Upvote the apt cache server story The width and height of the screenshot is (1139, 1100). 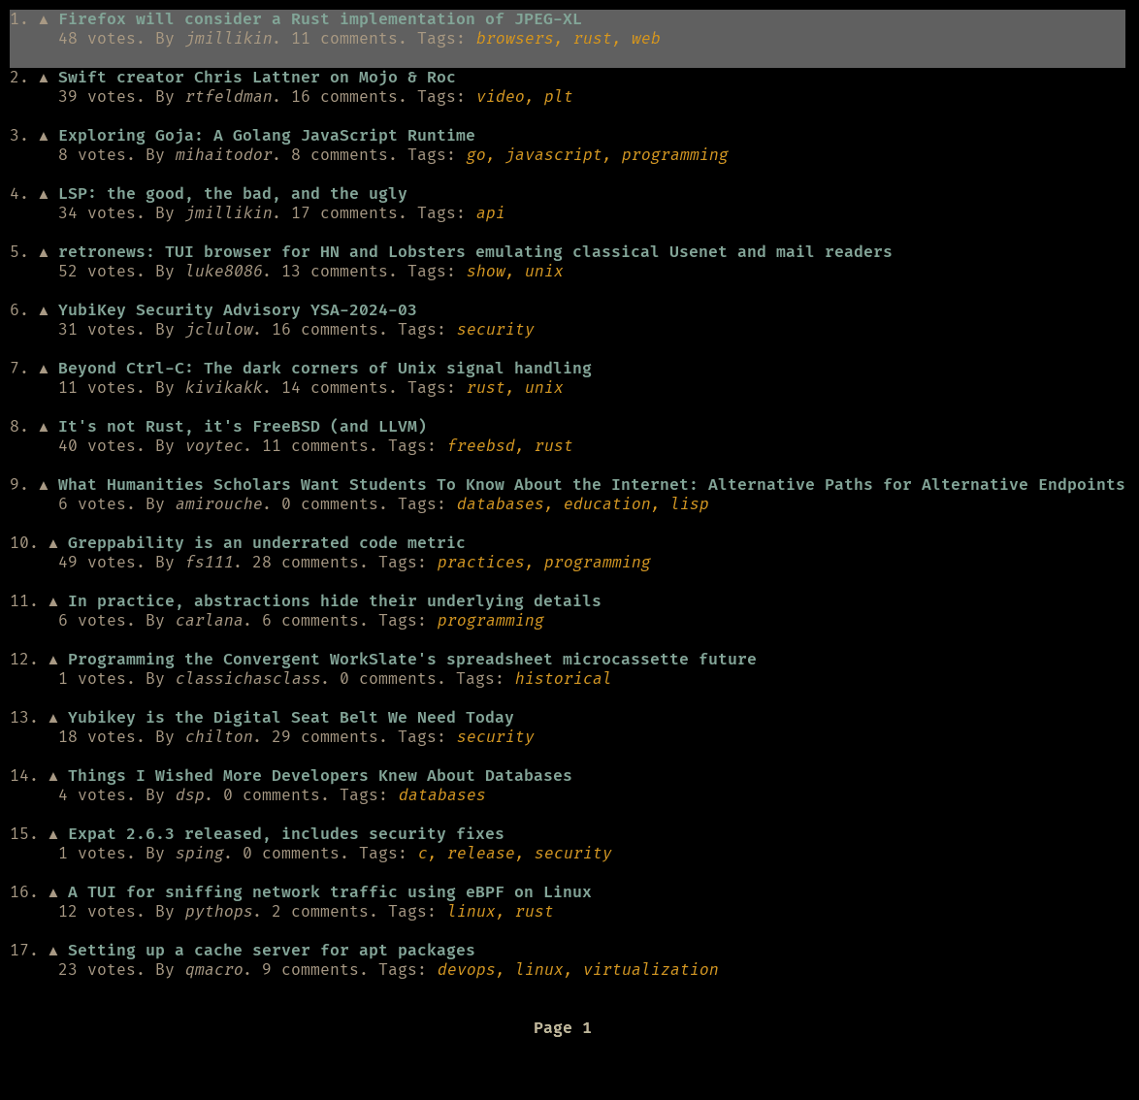(x=53, y=951)
